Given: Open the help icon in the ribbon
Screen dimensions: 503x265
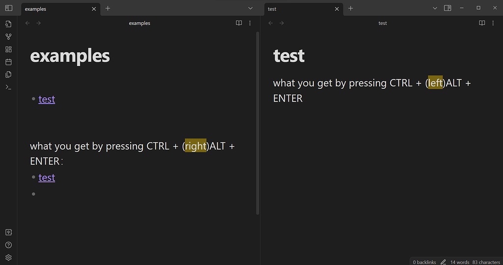Looking at the screenshot, I should tap(8, 245).
